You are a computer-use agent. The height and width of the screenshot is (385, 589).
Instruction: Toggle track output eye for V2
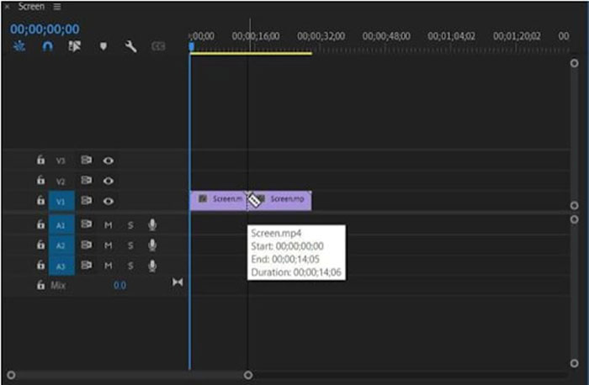pos(109,181)
